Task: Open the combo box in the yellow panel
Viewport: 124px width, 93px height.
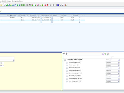Action: point(13,60)
